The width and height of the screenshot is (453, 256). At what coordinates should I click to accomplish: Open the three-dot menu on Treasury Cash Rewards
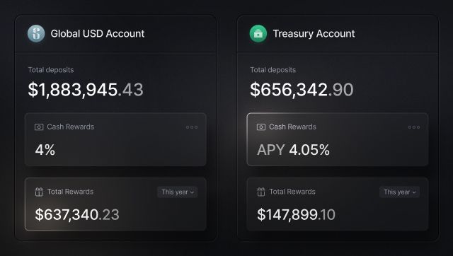coord(413,127)
